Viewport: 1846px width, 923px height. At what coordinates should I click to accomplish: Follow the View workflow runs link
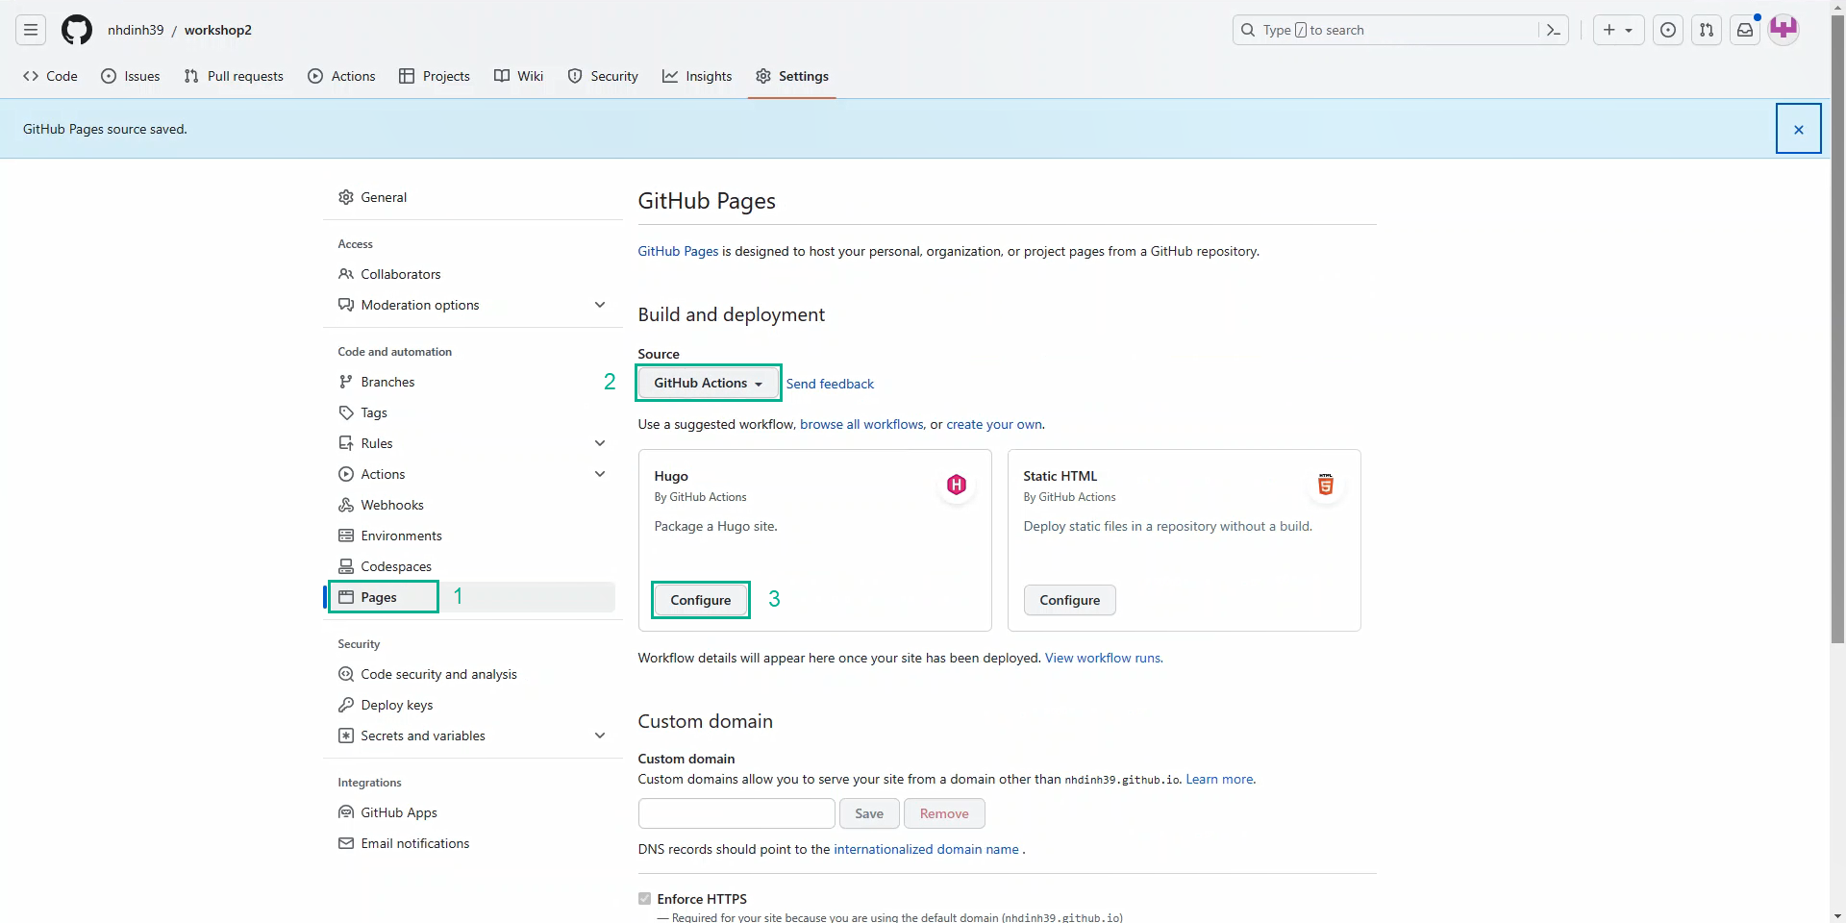click(x=1103, y=658)
